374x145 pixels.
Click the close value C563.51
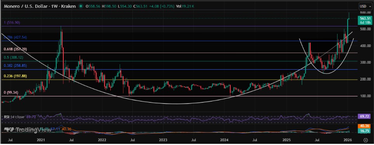click(140, 7)
